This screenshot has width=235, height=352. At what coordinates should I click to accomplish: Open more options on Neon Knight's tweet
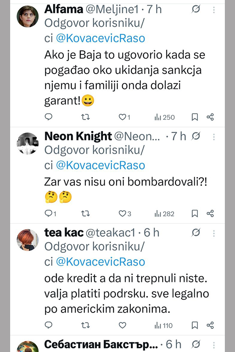pos(213,136)
